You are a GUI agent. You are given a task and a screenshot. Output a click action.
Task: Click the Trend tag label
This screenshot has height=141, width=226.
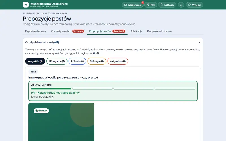33,72
